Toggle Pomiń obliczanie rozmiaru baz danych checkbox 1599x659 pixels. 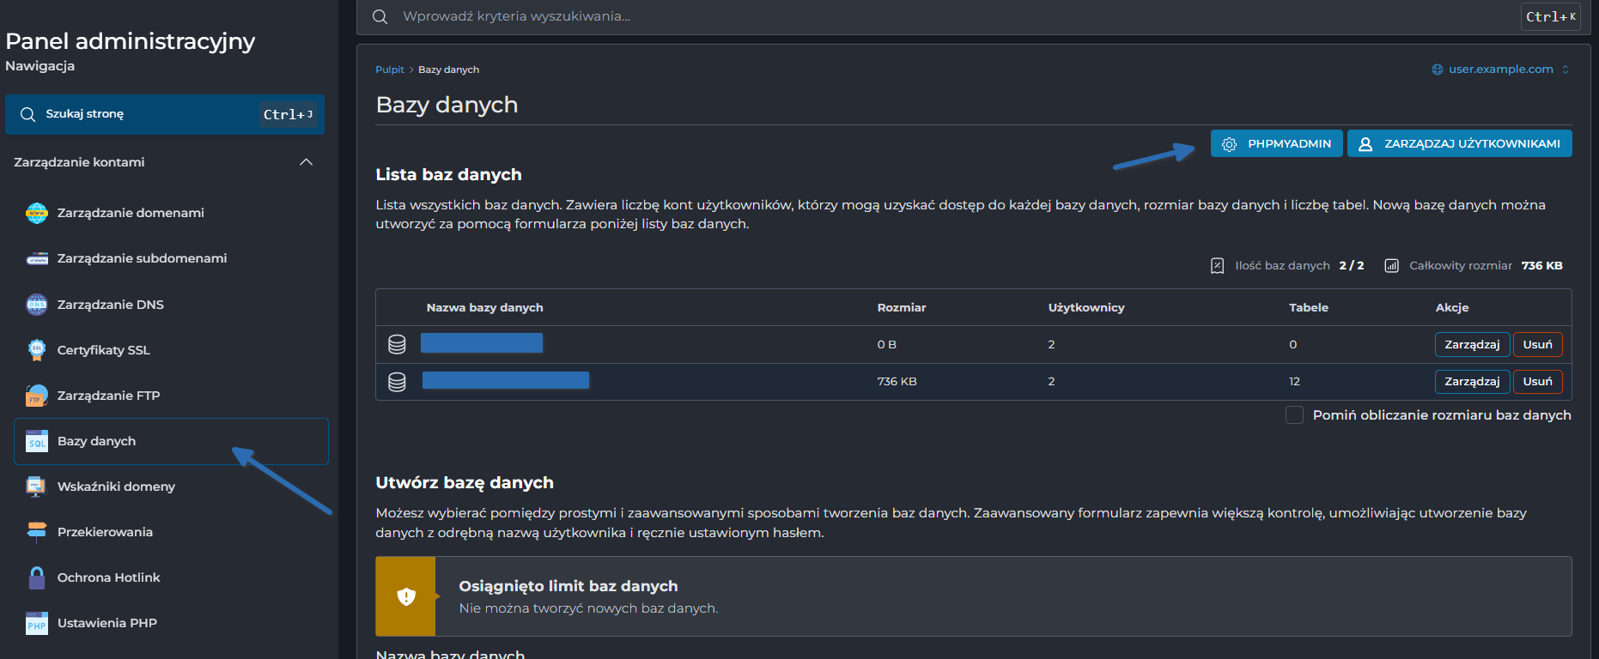(1294, 415)
